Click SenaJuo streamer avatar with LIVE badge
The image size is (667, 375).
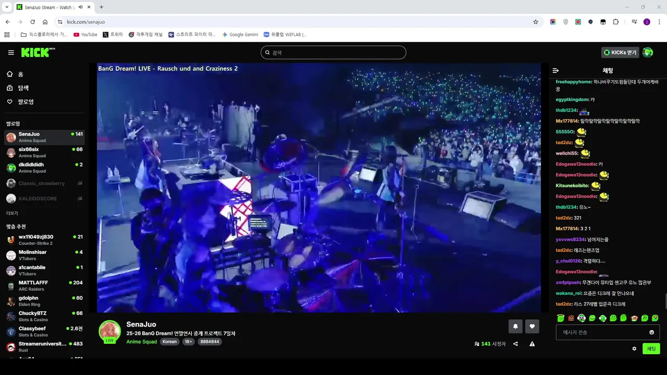[x=109, y=332]
